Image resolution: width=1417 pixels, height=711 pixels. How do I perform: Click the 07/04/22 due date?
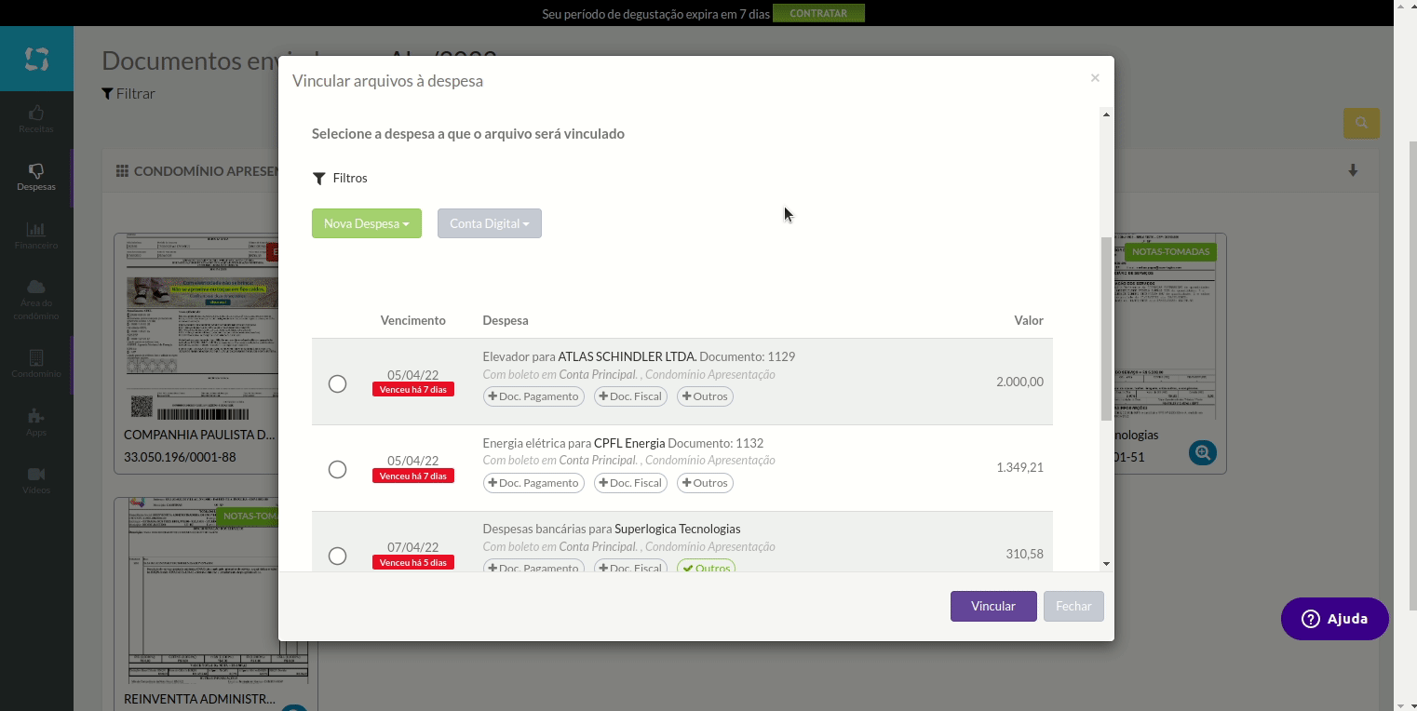[412, 547]
